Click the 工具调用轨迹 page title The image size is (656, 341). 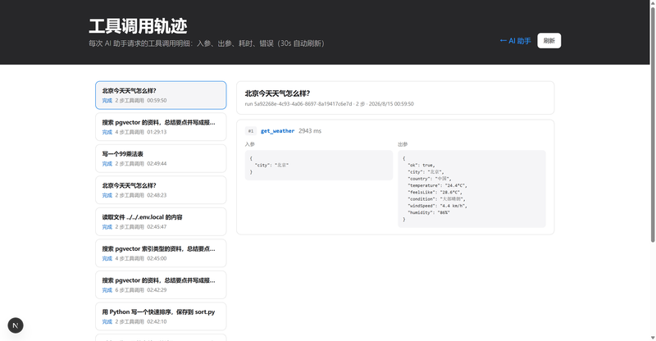click(x=138, y=26)
